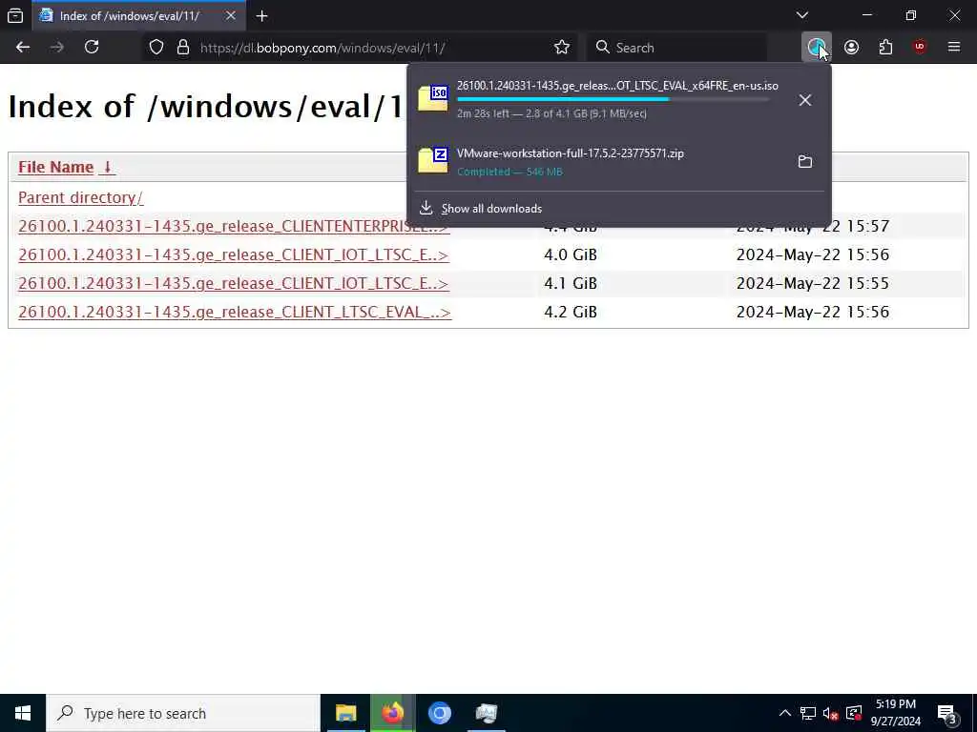This screenshot has height=732, width=977.
Task: Open the Windows Start menu
Action: click(23, 713)
